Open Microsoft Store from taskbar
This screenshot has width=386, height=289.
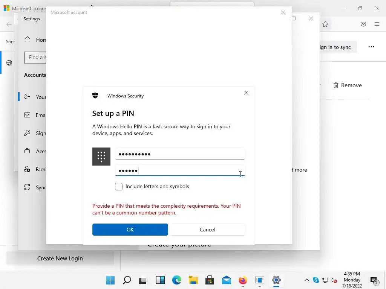210,280
